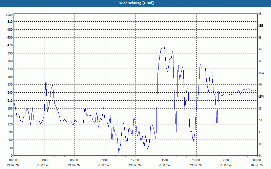This screenshot has width=271, height=169.
Task: Pick the y-axis value "60"
Action: pyautogui.click(x=11, y=140)
